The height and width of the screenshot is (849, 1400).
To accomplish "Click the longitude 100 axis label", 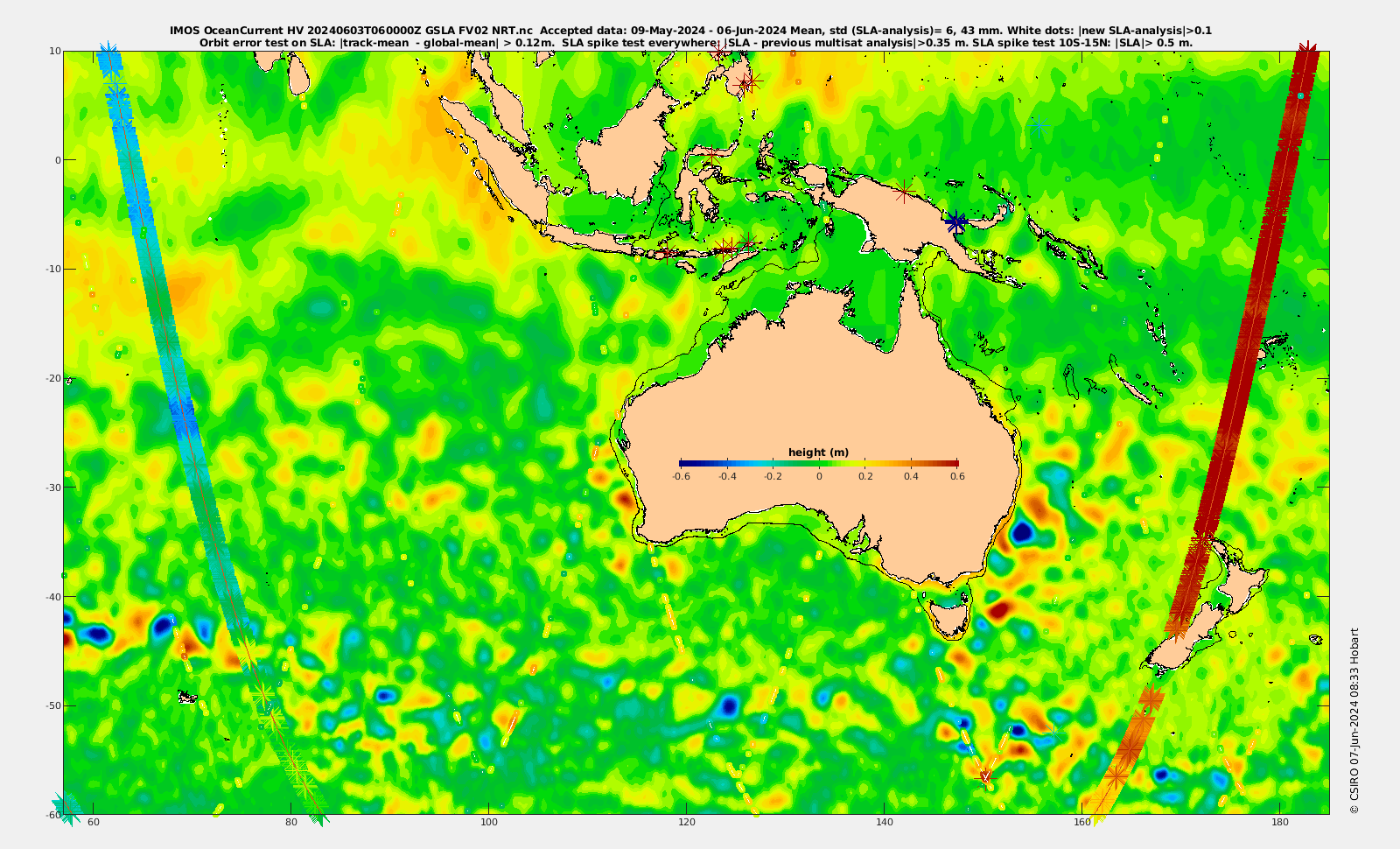I will coord(489,822).
